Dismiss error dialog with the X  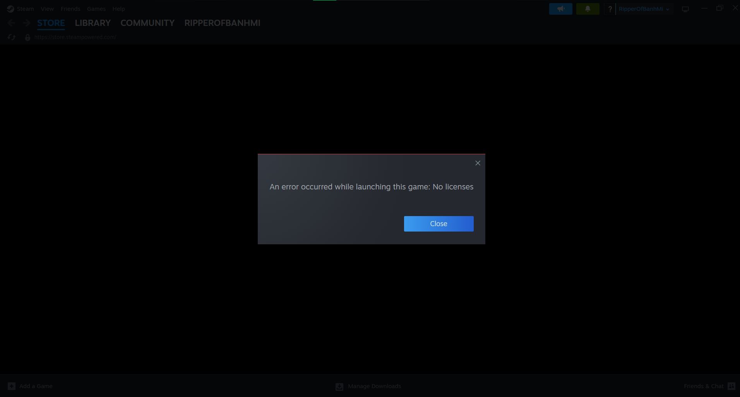point(478,163)
